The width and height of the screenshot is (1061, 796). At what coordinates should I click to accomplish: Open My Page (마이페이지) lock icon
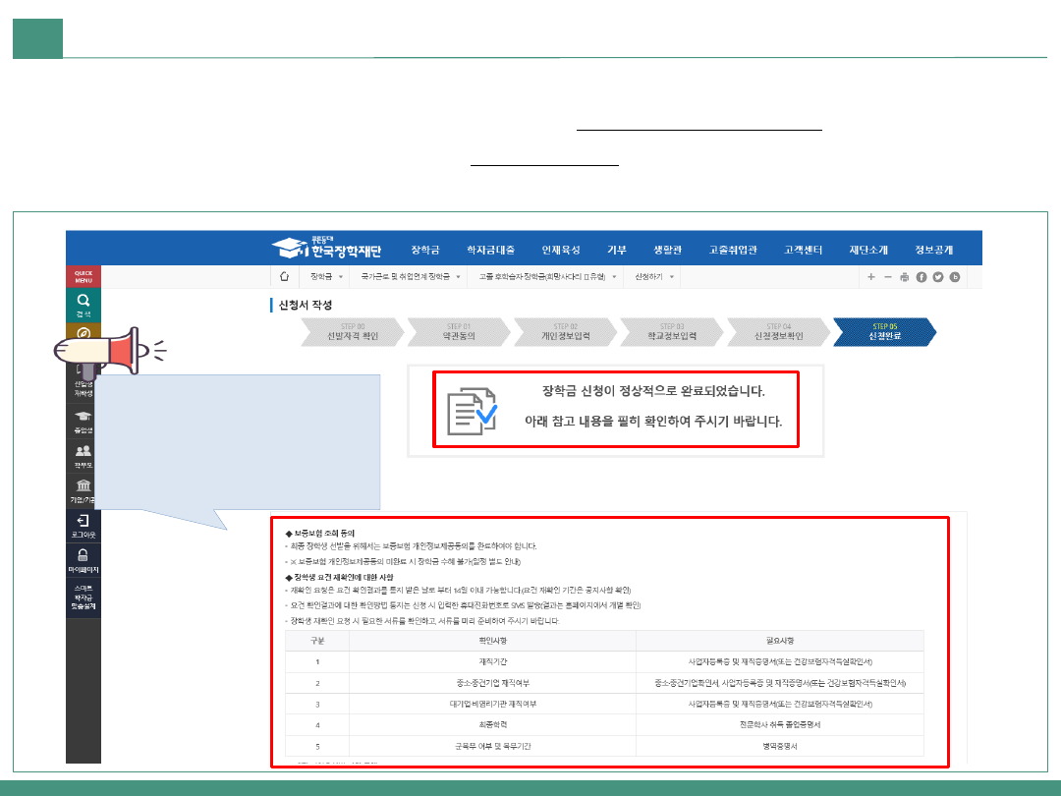(x=84, y=558)
